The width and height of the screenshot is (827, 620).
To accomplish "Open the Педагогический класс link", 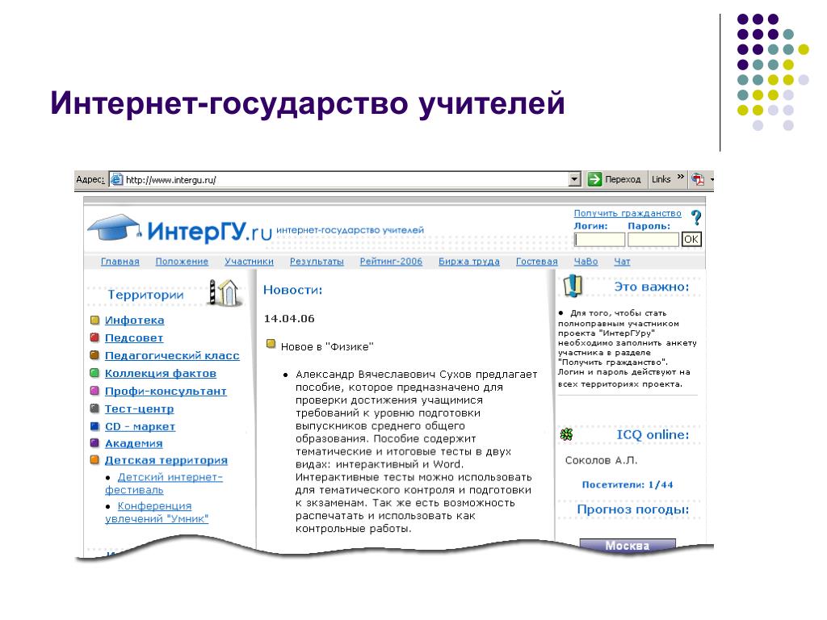I will [x=172, y=355].
